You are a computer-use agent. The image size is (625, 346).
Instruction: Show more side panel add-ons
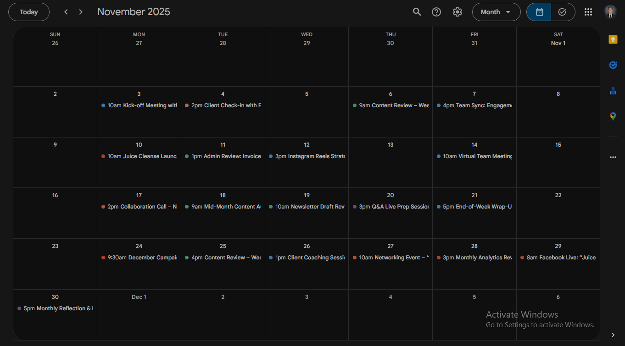[x=613, y=157]
